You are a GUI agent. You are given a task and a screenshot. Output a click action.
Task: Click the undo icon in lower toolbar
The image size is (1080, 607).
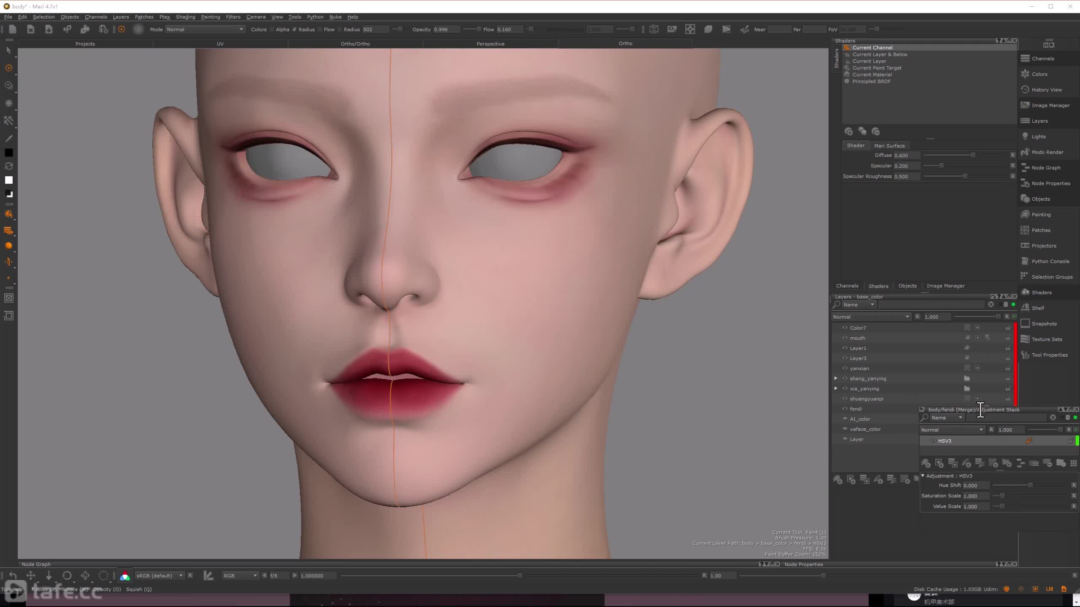pyautogui.click(x=12, y=575)
